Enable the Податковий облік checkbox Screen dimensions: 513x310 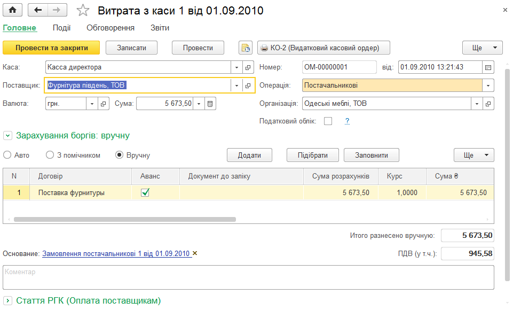coord(328,121)
